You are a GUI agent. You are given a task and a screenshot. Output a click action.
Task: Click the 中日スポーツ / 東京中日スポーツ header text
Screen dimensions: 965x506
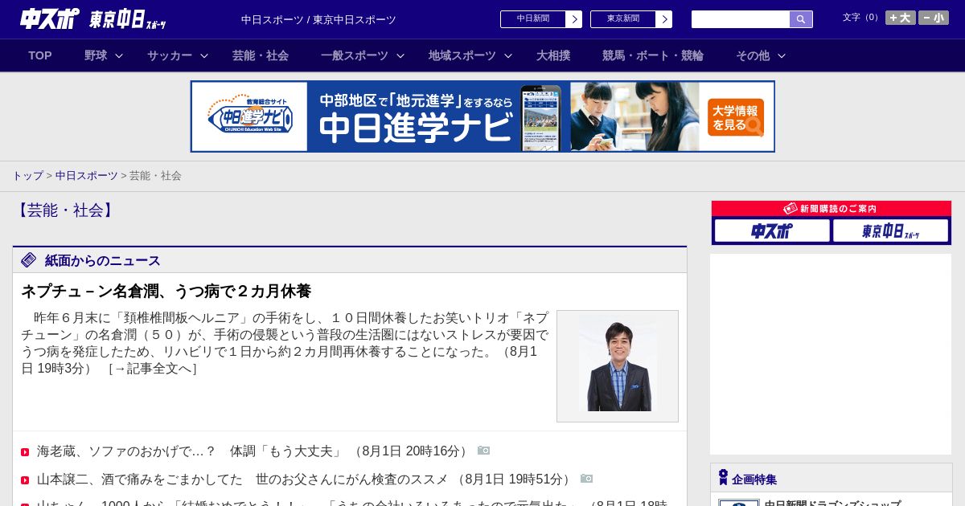318,19
